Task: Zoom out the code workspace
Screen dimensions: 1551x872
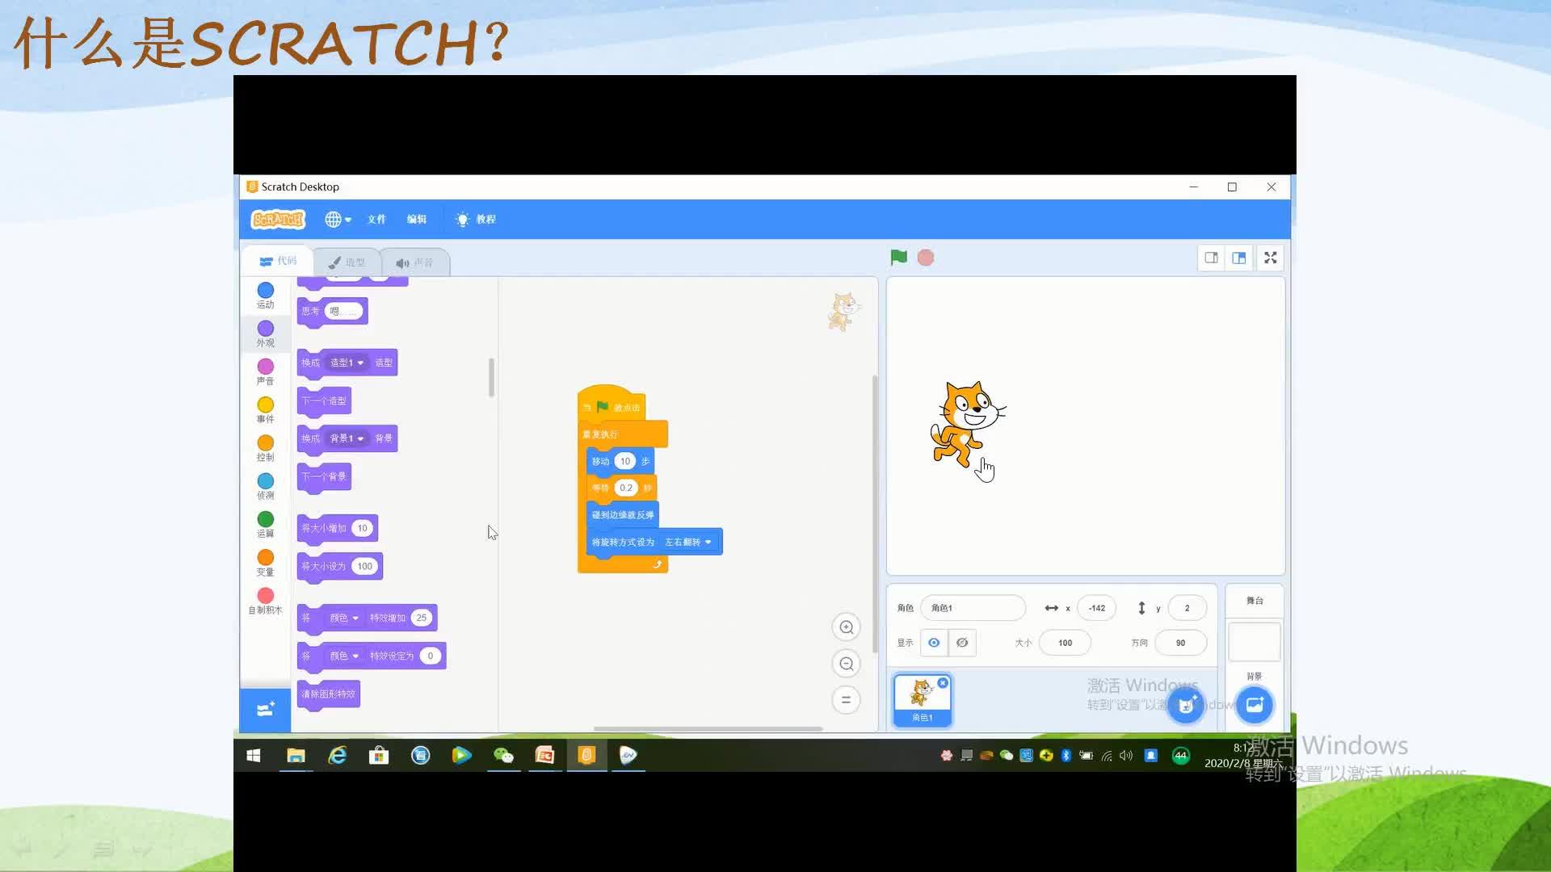Action: 846,664
